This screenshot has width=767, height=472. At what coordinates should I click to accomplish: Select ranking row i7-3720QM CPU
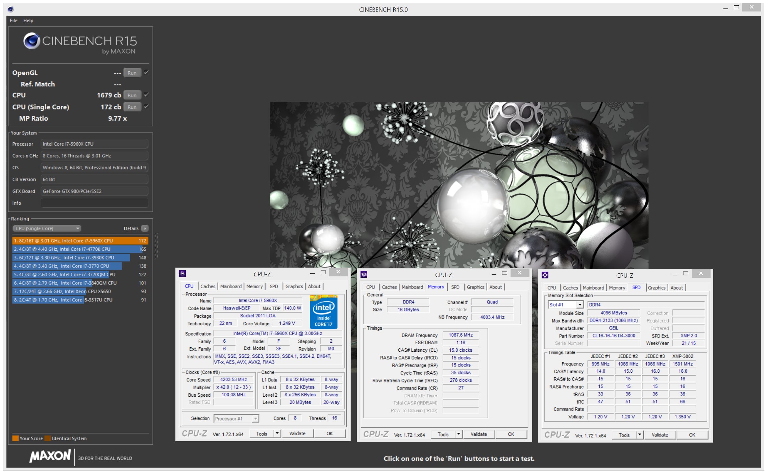80,274
